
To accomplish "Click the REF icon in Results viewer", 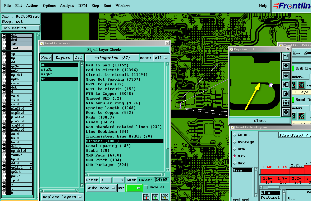I will pos(155,197).
